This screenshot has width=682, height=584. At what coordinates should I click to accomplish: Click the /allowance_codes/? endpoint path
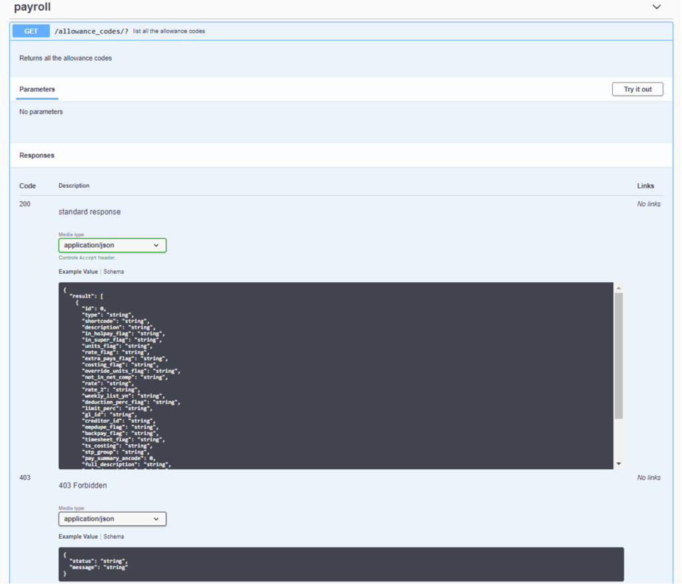[91, 31]
